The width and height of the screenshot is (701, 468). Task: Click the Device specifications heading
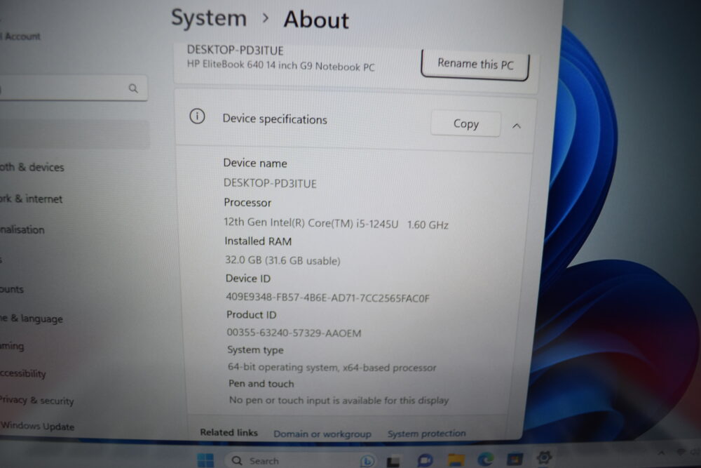275,119
